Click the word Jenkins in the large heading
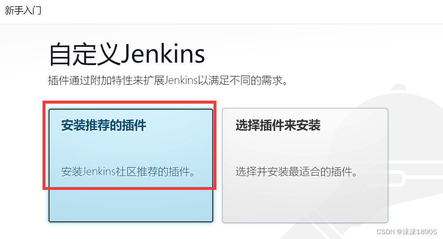 (163, 54)
